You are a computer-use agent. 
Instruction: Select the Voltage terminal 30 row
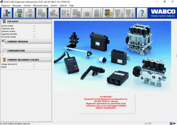pyautogui.click(x=26, y=64)
